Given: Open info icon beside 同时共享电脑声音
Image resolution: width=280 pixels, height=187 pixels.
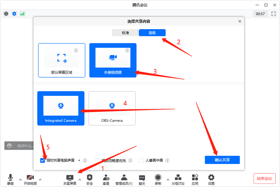Looking at the screenshot, I should (85, 160).
